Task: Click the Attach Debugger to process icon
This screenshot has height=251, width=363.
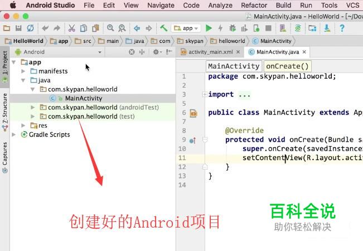Action: [x=256, y=28]
